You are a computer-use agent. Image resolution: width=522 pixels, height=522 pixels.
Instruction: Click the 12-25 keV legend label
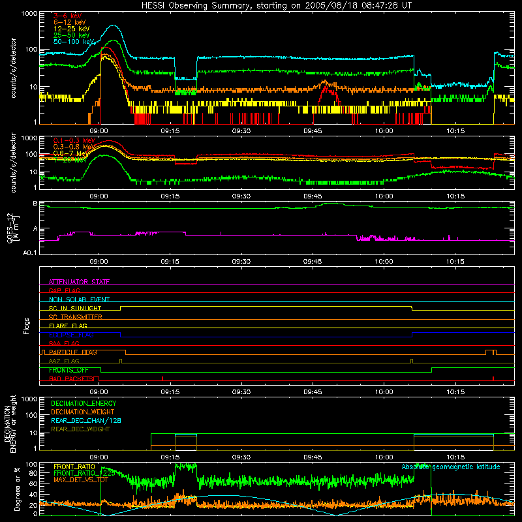(72, 29)
